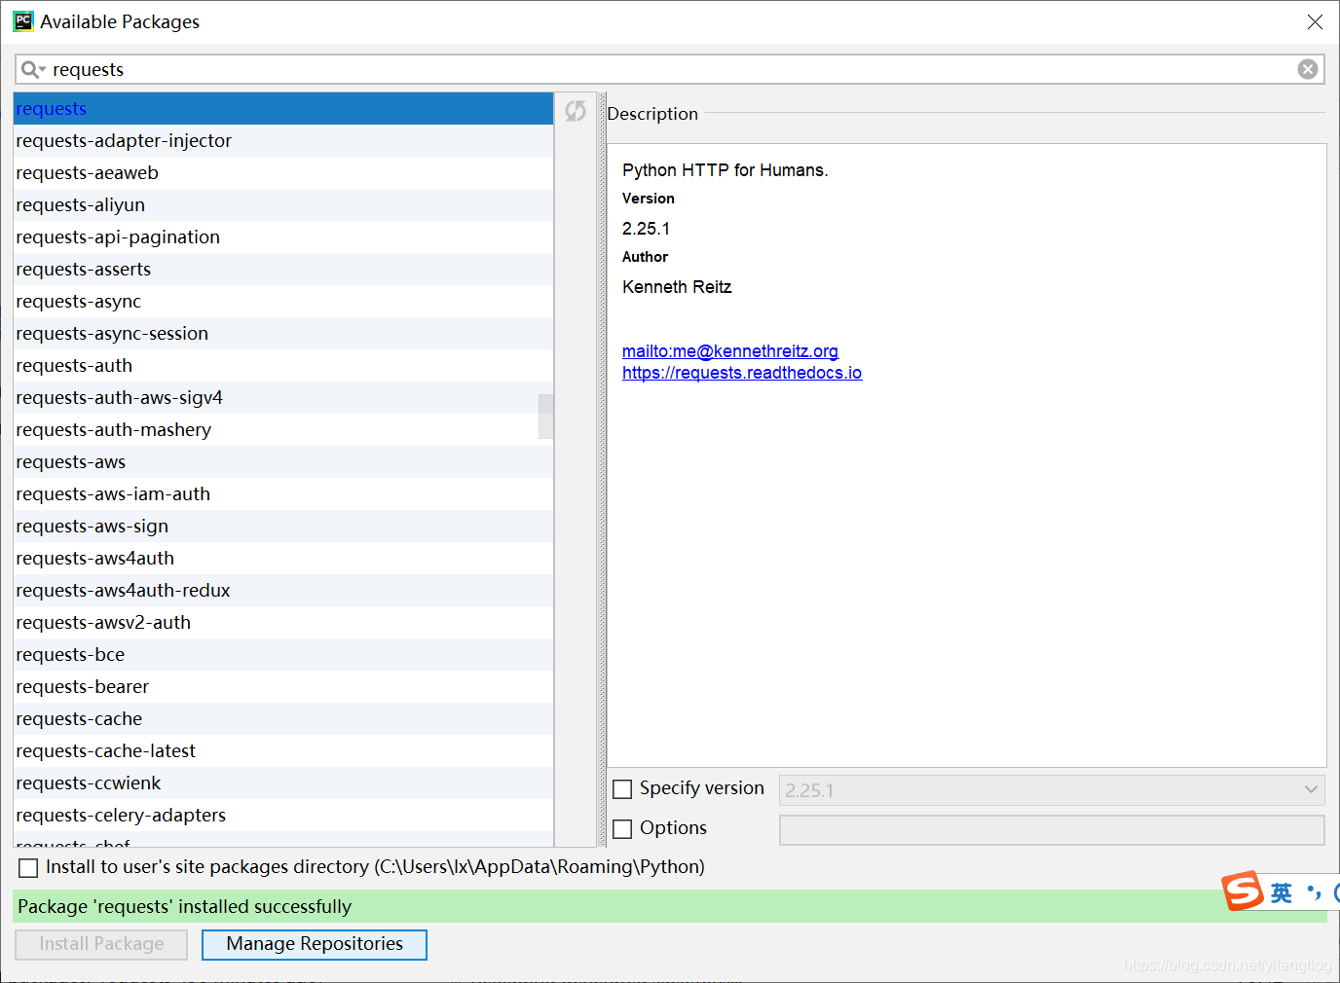Switch Sogou input language with the 英 icon
This screenshot has width=1340, height=983.
pos(1282,892)
